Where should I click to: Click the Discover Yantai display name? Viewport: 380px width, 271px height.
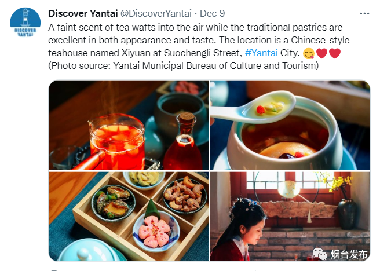(83, 13)
